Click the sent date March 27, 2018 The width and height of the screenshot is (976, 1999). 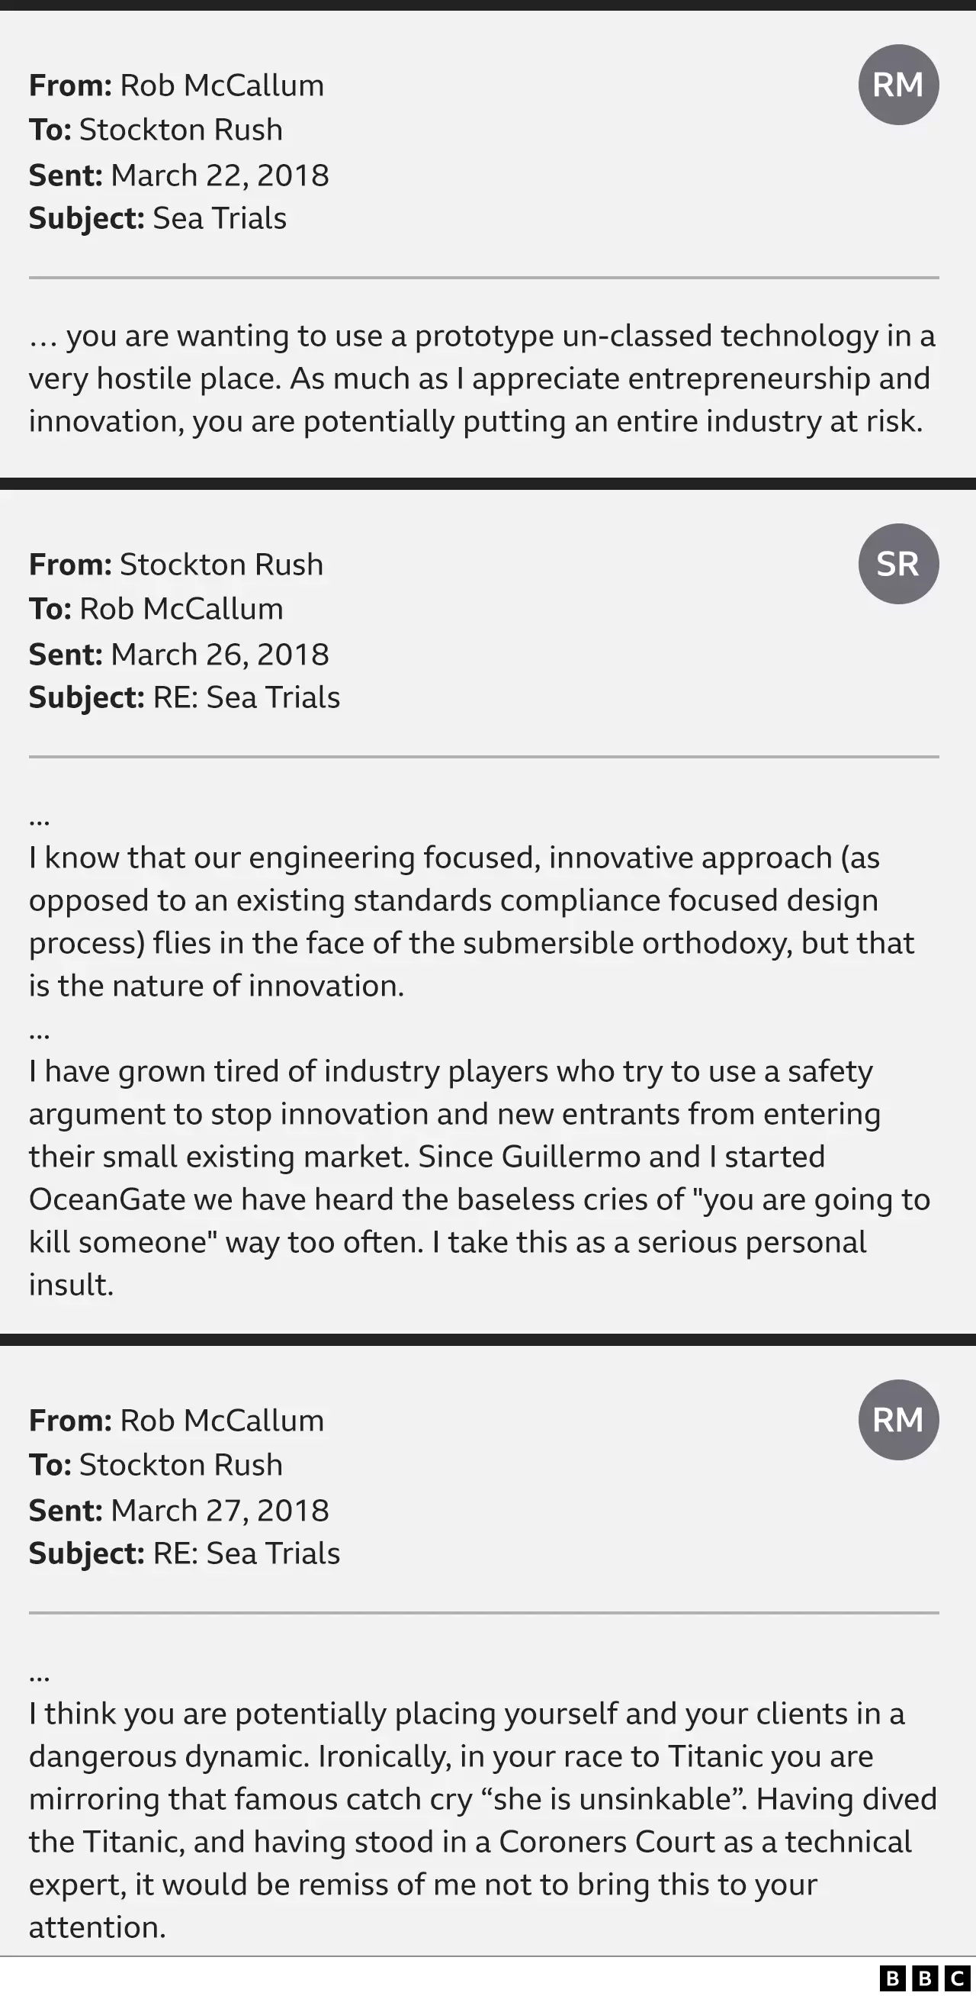click(x=220, y=1511)
